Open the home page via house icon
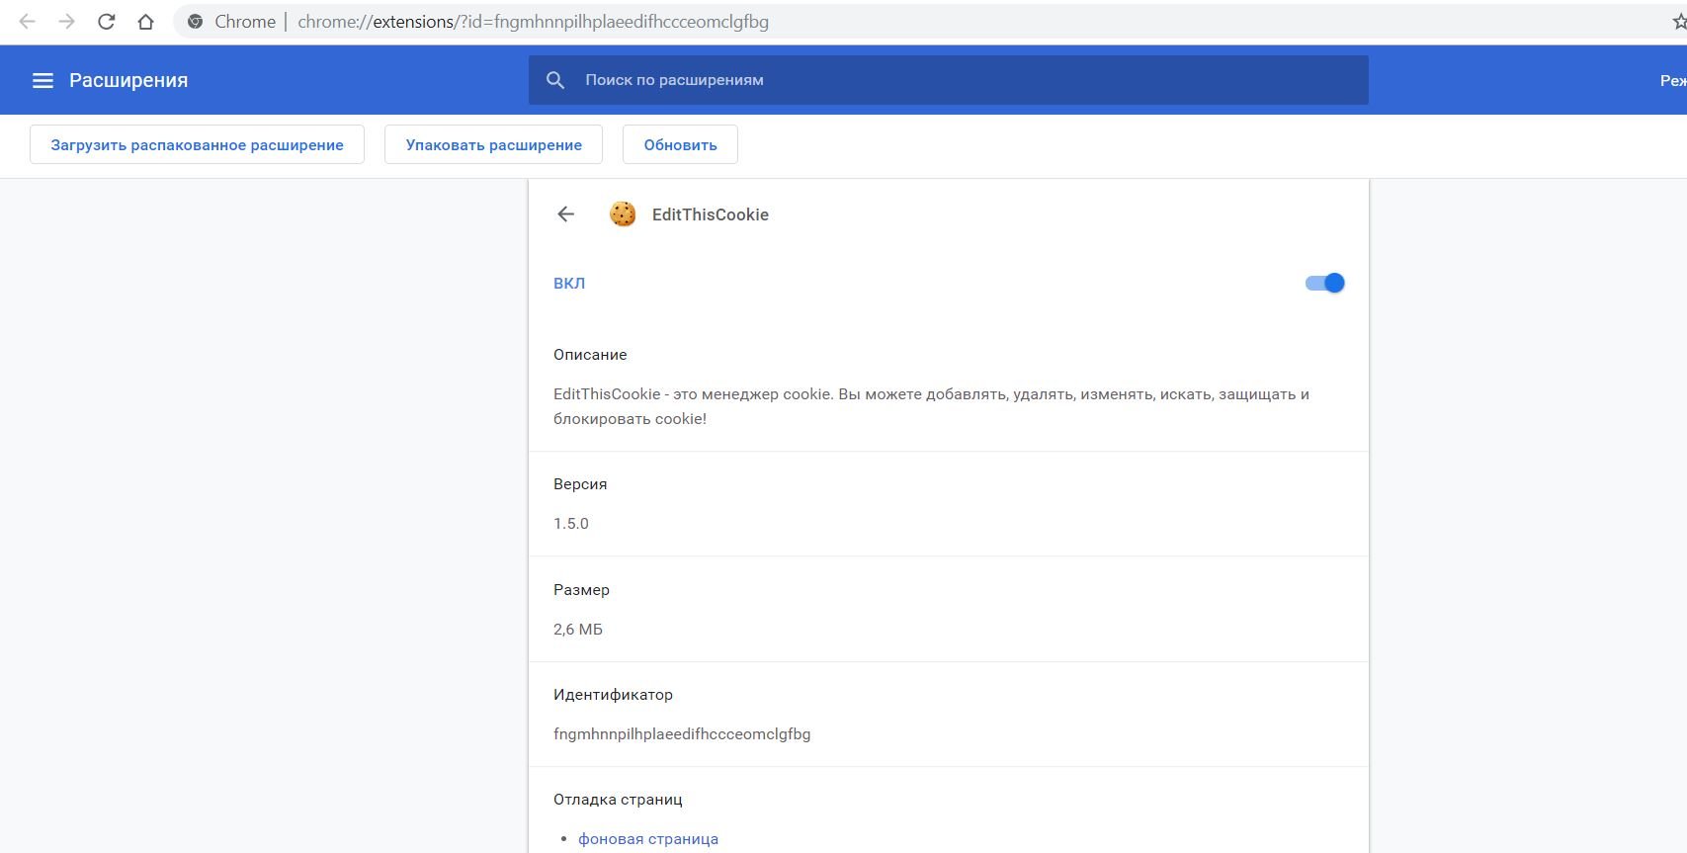Image resolution: width=1687 pixels, height=853 pixels. pyautogui.click(x=145, y=22)
